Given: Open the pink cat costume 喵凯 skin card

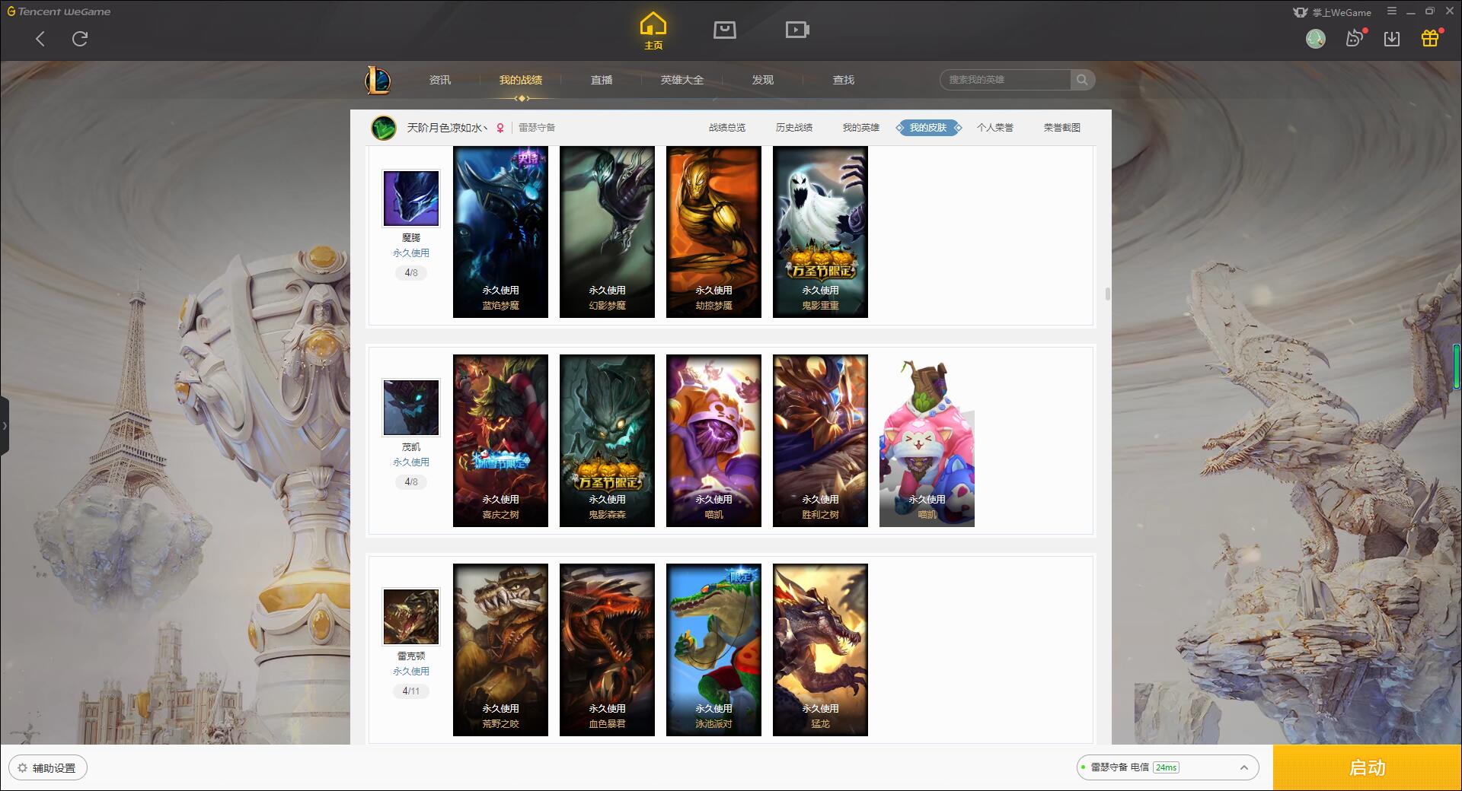Looking at the screenshot, I should [x=927, y=441].
